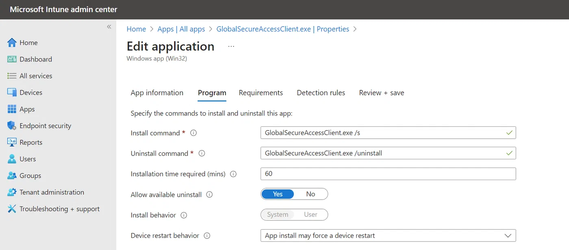Click into the Uninstall command field
Image resolution: width=569 pixels, height=250 pixels.
coord(388,153)
